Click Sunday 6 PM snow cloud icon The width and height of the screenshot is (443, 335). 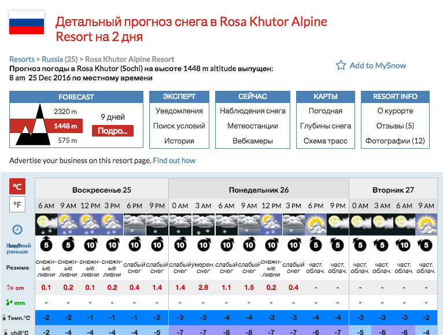click(135, 224)
